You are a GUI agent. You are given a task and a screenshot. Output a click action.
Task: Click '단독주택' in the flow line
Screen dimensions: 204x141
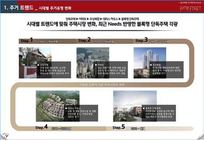71,19
